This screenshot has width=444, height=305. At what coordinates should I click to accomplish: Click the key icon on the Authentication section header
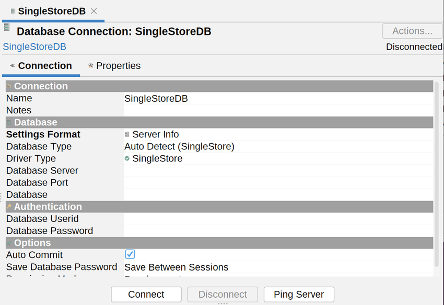point(9,206)
